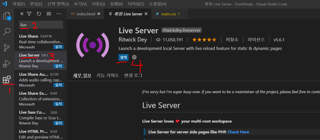
Task: Install Live Share Audio from list
Action: pos(59,85)
